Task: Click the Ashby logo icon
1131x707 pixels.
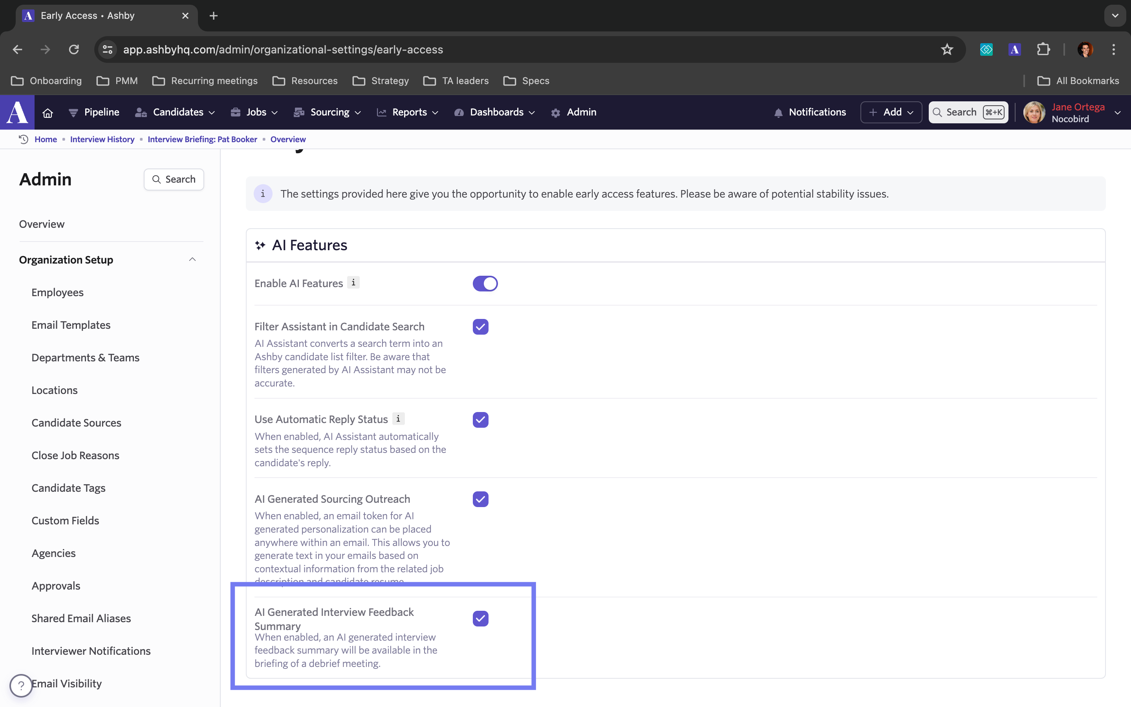Action: (x=17, y=112)
